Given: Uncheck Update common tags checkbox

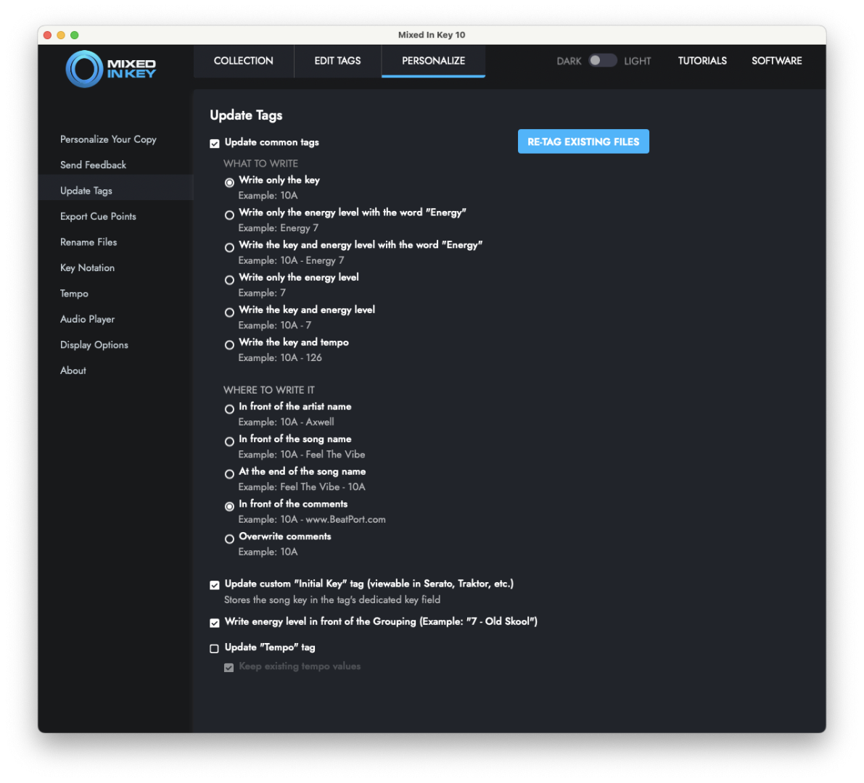Looking at the screenshot, I should [x=214, y=143].
